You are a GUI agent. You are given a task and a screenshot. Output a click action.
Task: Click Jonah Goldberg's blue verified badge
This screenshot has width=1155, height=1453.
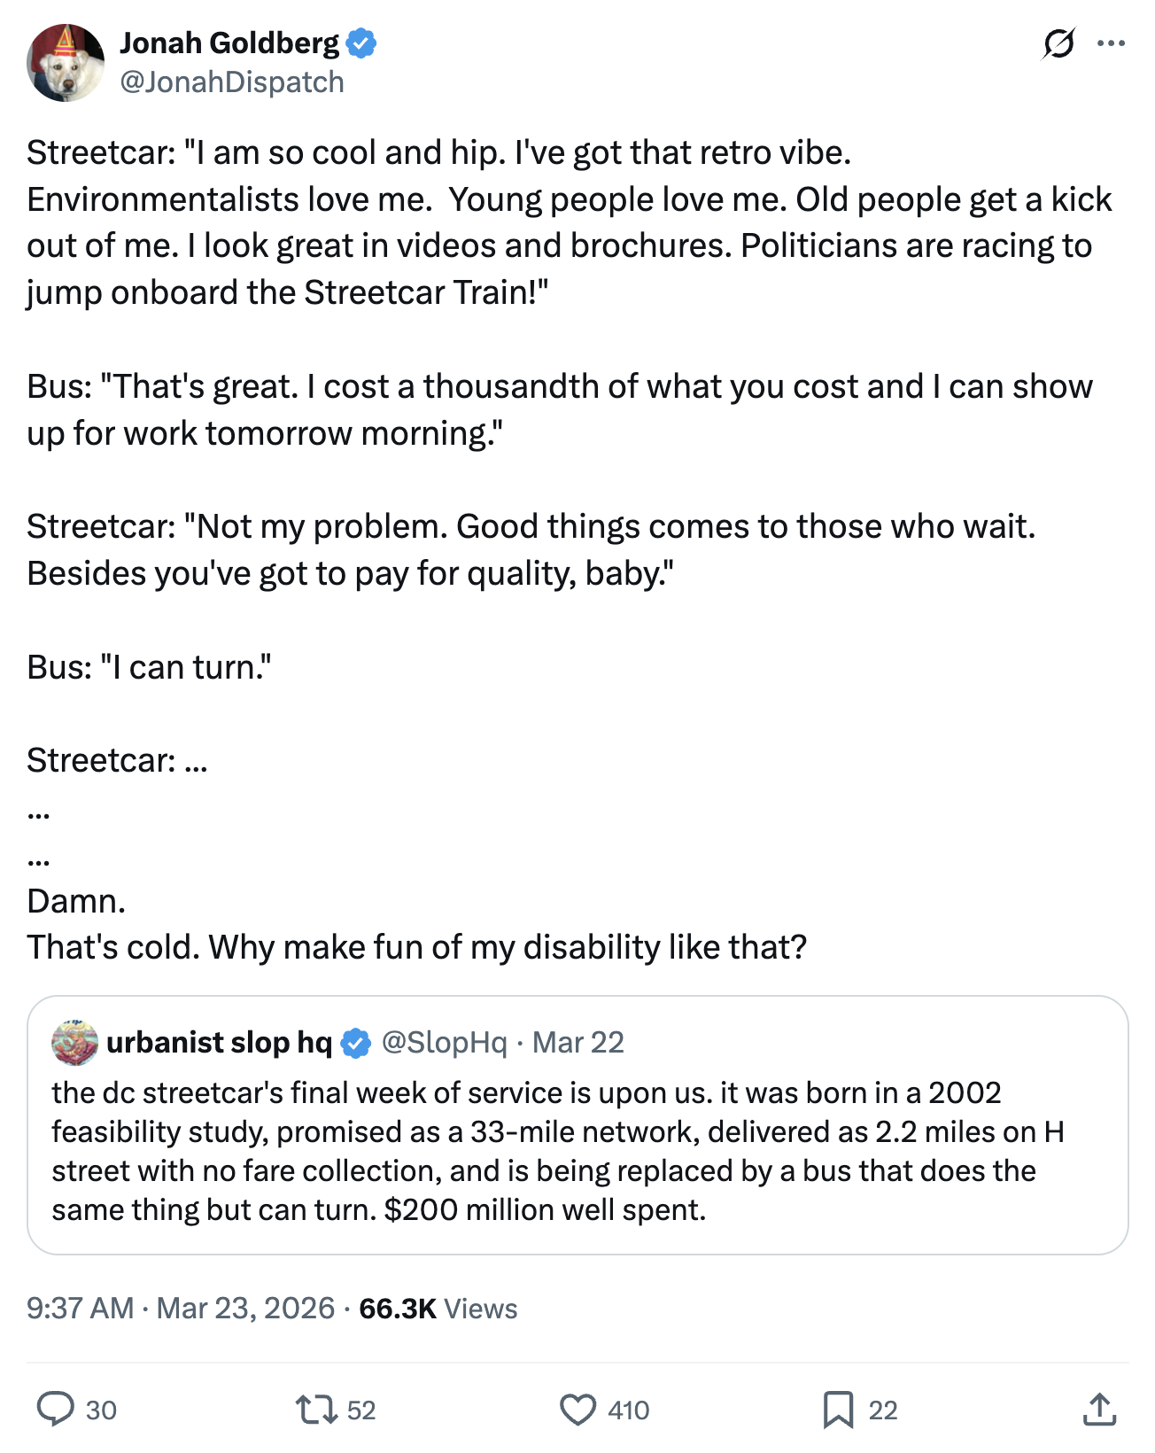(x=361, y=43)
